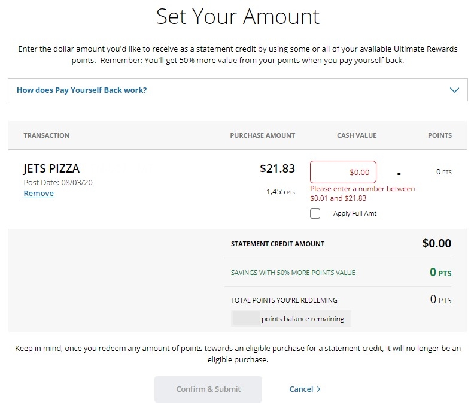Click the 1,455 PTS value

click(281, 192)
